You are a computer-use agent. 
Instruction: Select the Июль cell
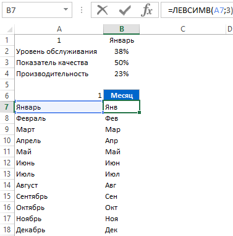tap(59, 174)
